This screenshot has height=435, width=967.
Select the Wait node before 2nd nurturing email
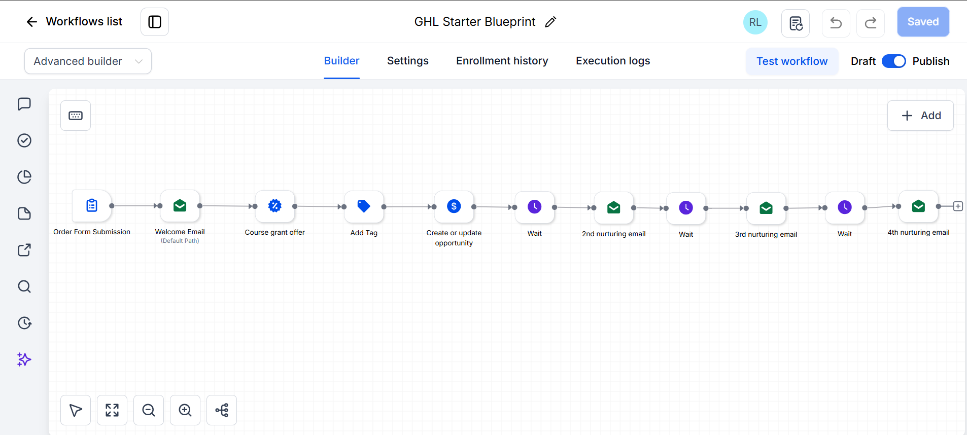point(535,207)
